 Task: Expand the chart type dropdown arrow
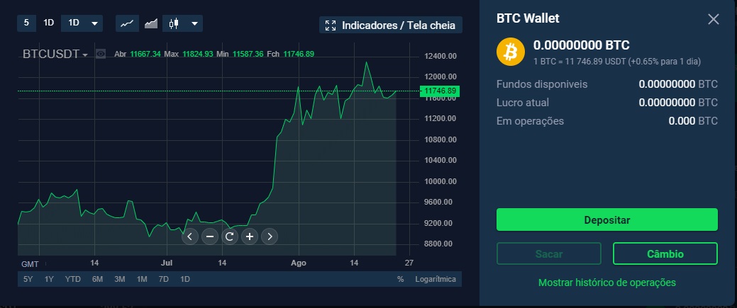194,23
